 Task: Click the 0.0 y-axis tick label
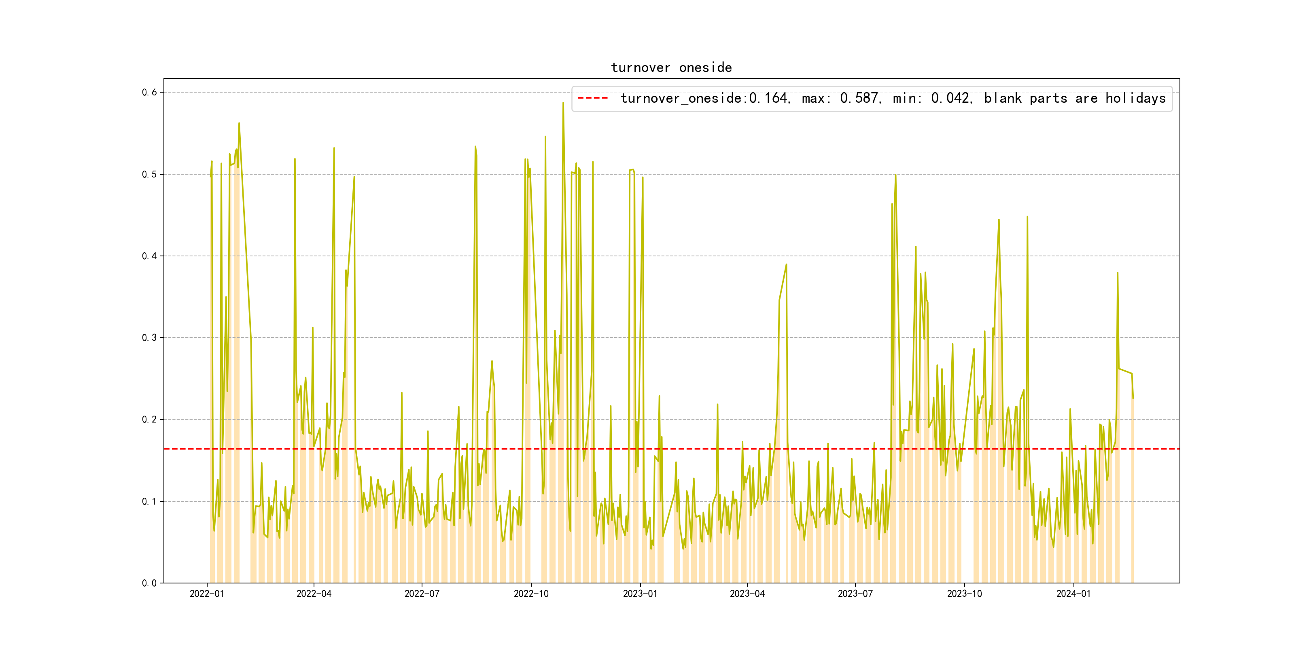[149, 583]
